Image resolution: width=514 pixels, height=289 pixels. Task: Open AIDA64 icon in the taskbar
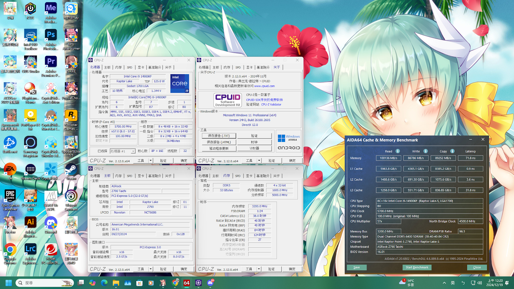click(x=187, y=283)
